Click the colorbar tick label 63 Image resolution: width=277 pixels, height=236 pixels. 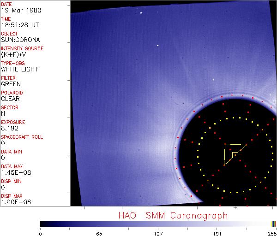pyautogui.click(x=99, y=233)
